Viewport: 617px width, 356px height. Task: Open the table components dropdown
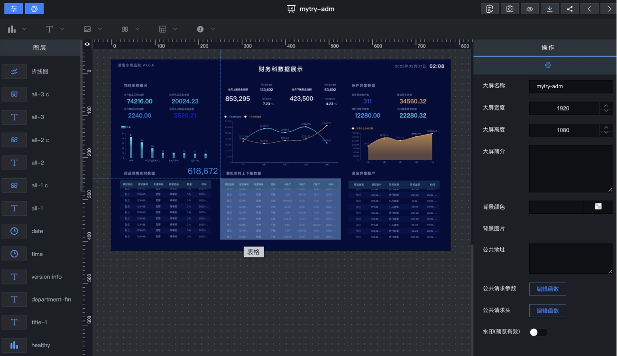(168, 29)
